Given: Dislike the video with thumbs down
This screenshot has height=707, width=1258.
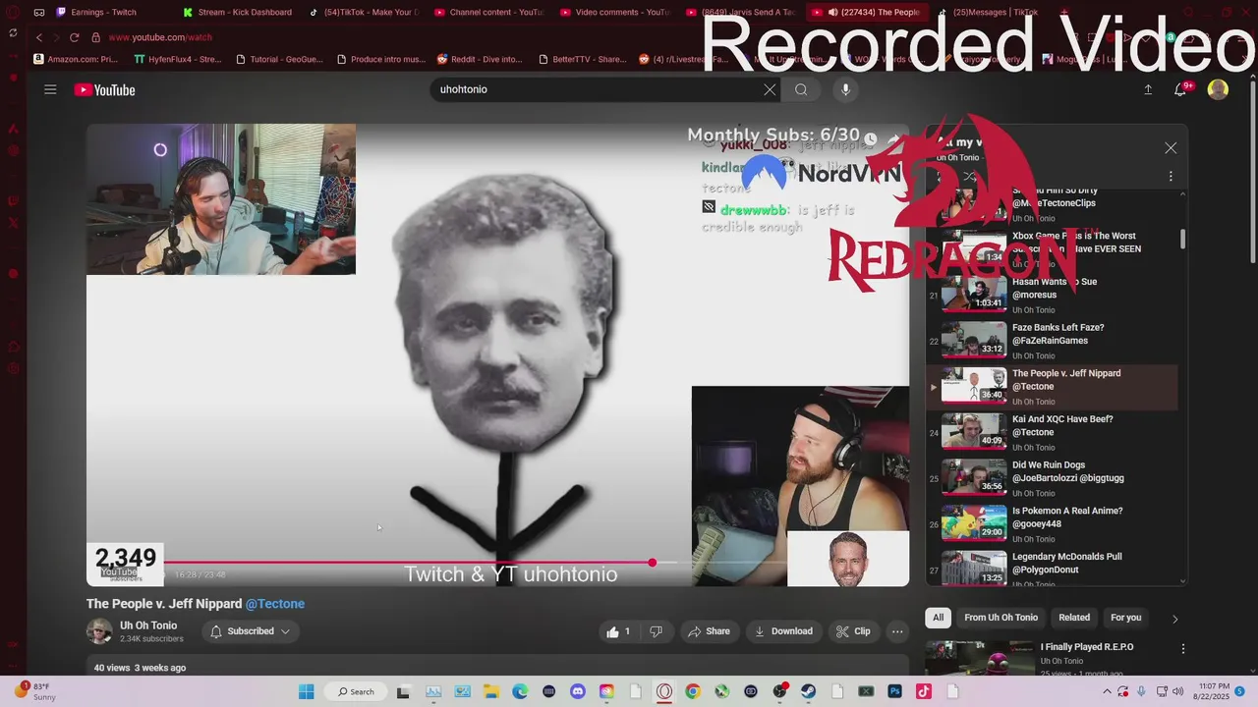Looking at the screenshot, I should (x=656, y=631).
